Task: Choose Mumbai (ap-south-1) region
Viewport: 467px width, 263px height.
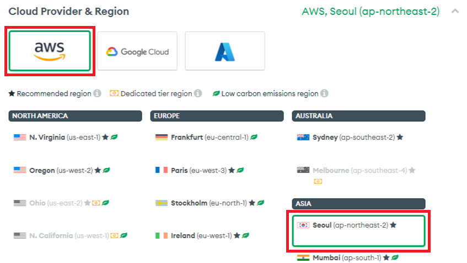Action: pos(347,257)
